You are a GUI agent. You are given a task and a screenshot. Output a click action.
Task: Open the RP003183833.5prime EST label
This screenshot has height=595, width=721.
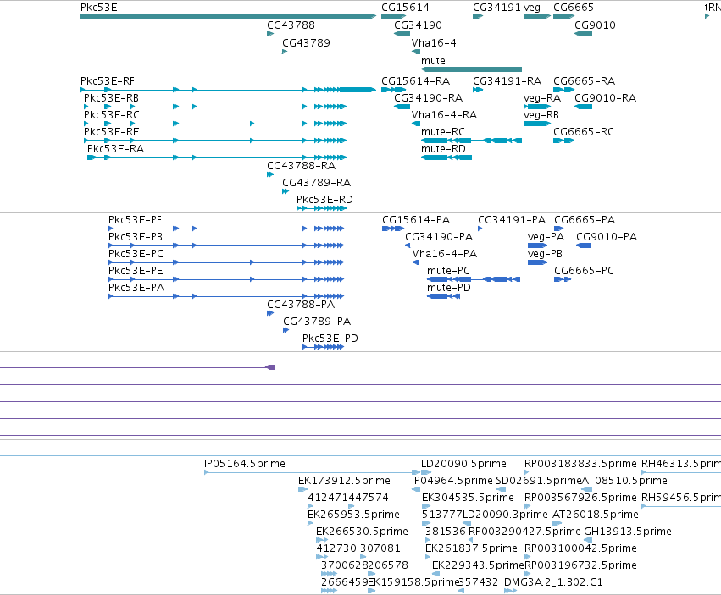click(x=580, y=463)
